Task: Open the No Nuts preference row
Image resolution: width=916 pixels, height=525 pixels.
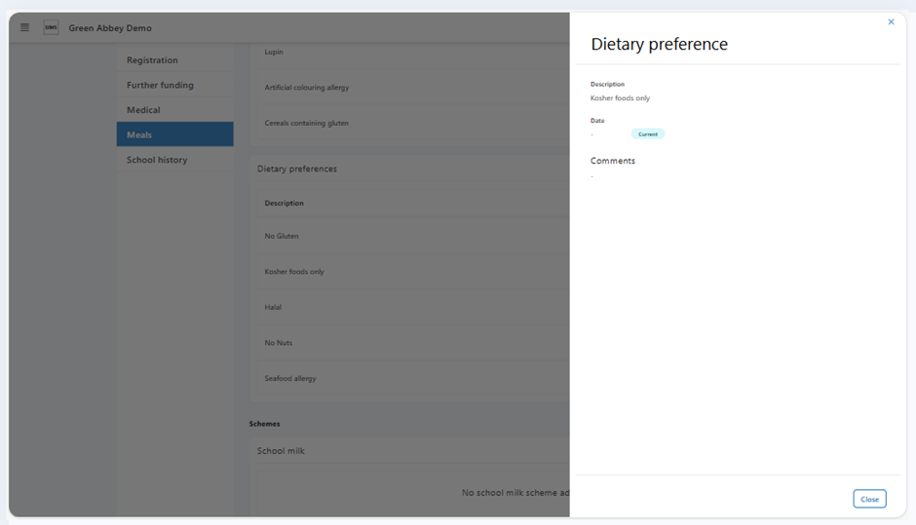Action: coord(279,343)
